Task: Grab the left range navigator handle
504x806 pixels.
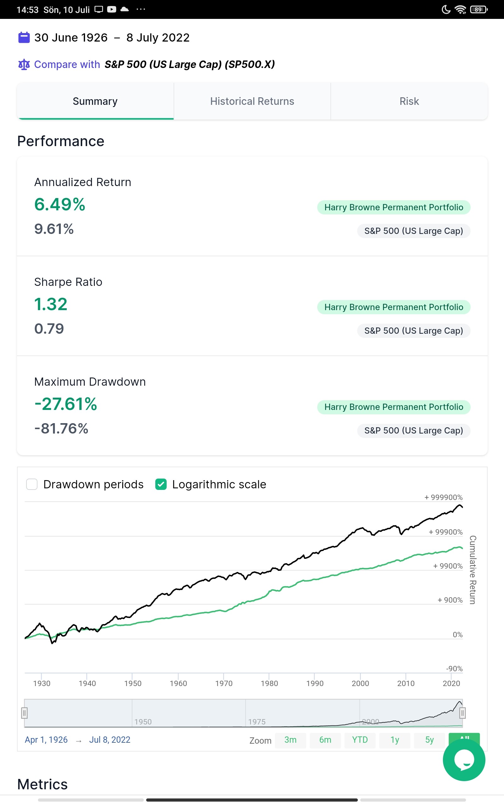Action: tap(24, 713)
